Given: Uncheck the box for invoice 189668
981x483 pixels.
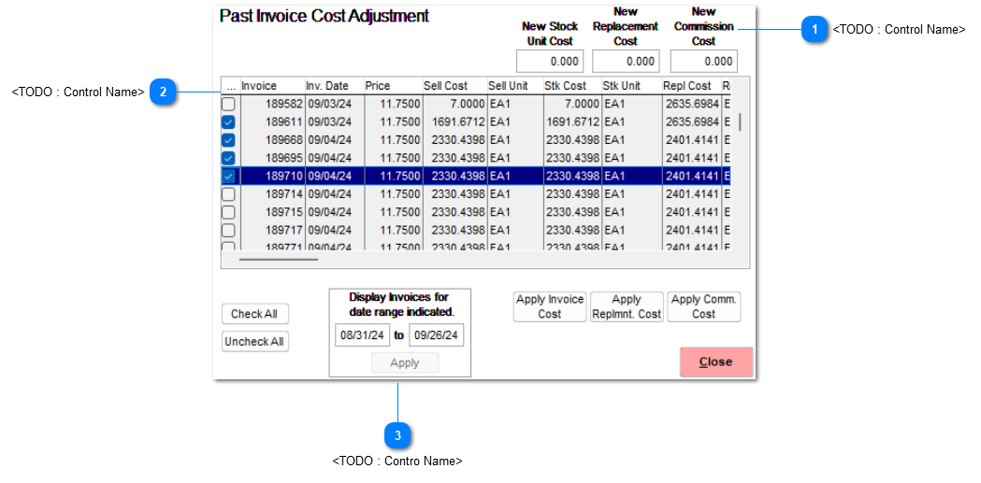Looking at the screenshot, I should pyautogui.click(x=229, y=140).
